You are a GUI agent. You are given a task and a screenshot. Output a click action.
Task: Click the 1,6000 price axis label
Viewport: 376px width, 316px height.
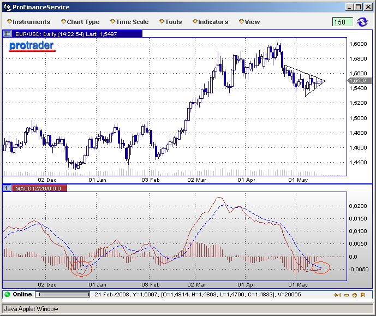coord(358,44)
